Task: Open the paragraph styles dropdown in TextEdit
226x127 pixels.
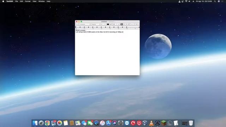Action: [77, 24]
